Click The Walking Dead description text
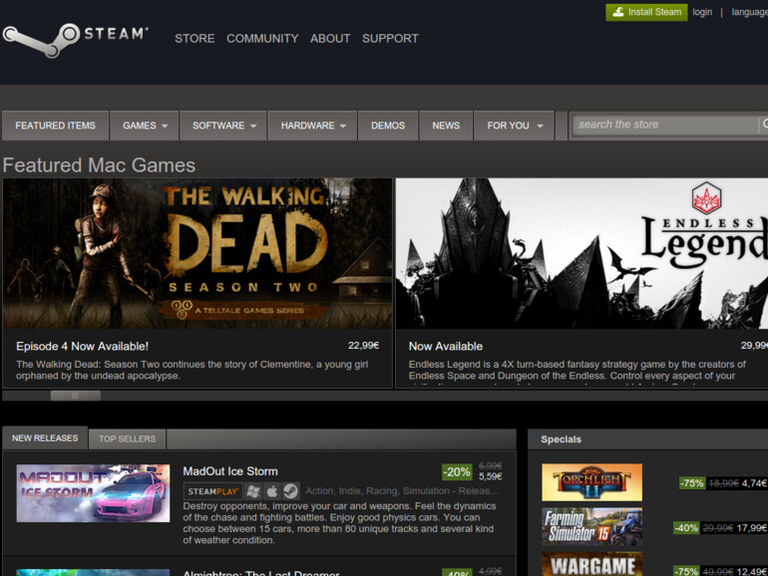 point(192,370)
